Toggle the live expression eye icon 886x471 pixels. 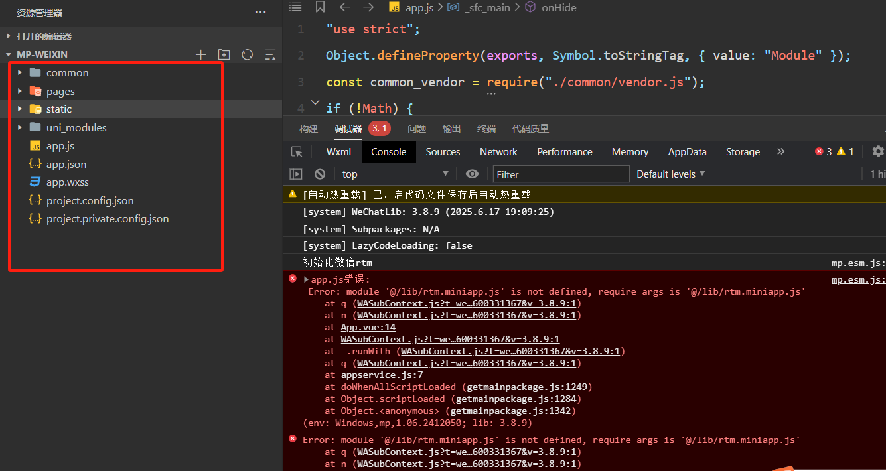click(x=472, y=174)
